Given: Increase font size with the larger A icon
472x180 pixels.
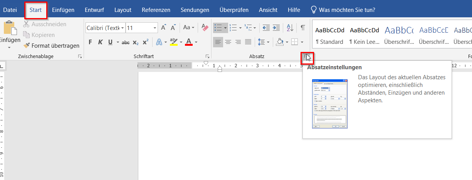Looking at the screenshot, I should point(163,28).
